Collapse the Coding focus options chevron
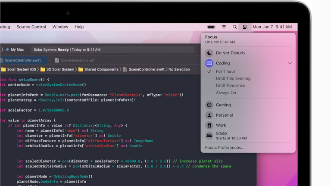 coord(290,63)
